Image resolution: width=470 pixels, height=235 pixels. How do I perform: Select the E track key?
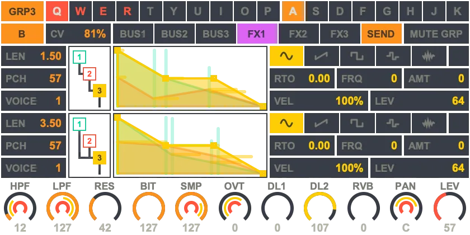104,11
